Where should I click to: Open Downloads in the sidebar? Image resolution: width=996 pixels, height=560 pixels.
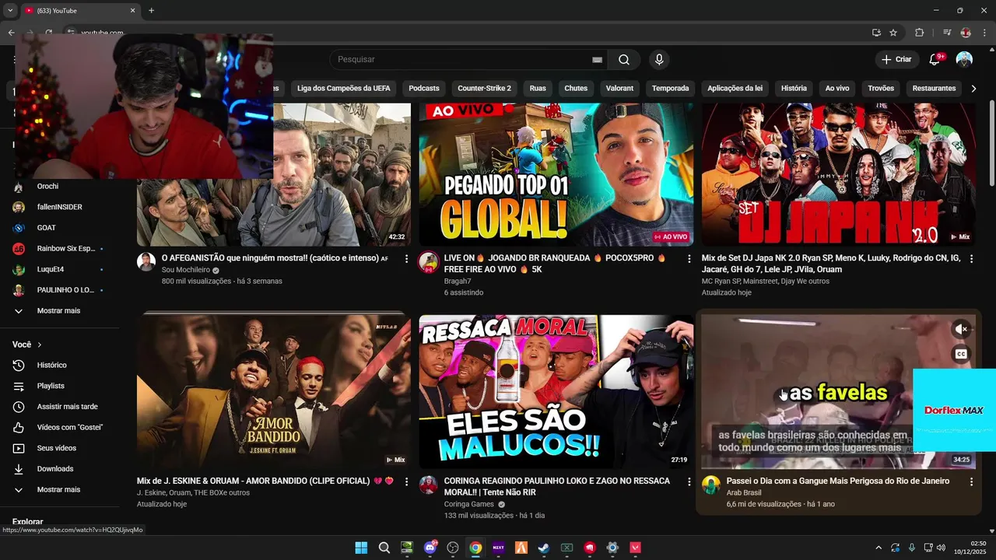pos(55,469)
